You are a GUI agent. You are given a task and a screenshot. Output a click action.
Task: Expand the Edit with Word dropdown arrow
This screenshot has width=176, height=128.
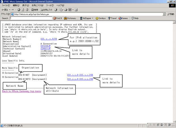click(73, 10)
